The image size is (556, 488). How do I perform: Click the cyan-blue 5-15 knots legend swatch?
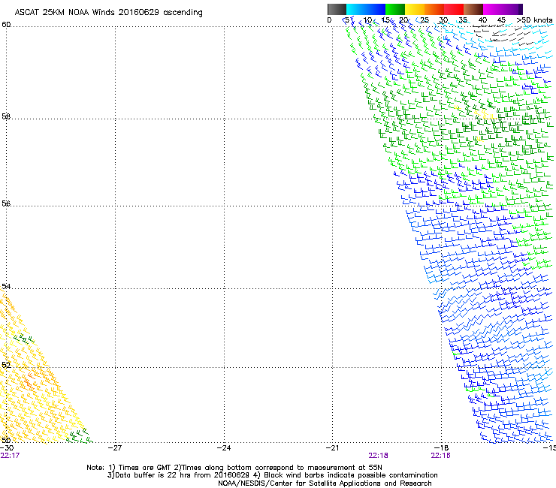tap(366, 9)
